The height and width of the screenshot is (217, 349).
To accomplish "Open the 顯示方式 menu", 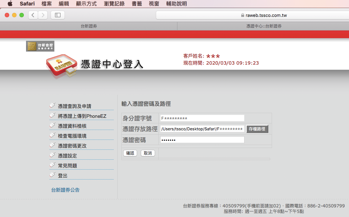I will 87,4.
